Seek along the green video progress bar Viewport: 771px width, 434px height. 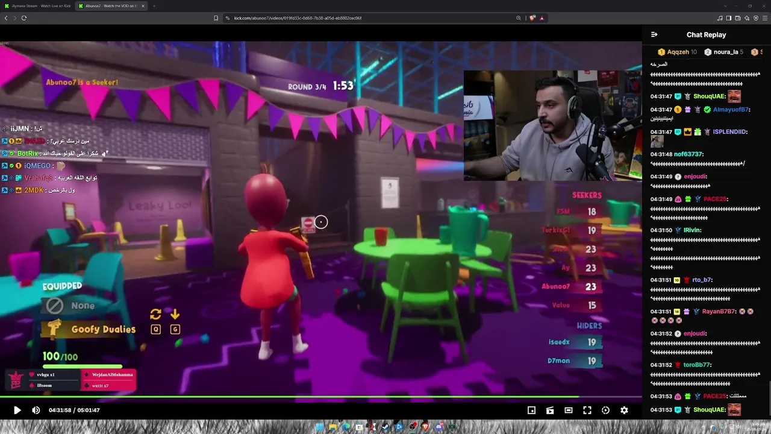pyautogui.click(x=321, y=397)
